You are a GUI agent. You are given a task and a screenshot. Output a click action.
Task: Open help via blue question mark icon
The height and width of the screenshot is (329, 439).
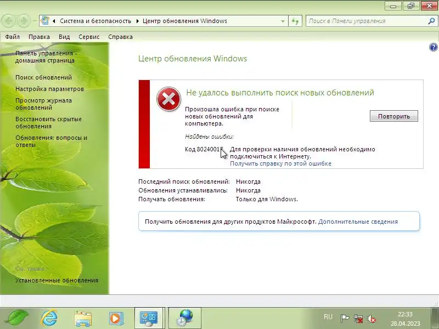click(433, 47)
